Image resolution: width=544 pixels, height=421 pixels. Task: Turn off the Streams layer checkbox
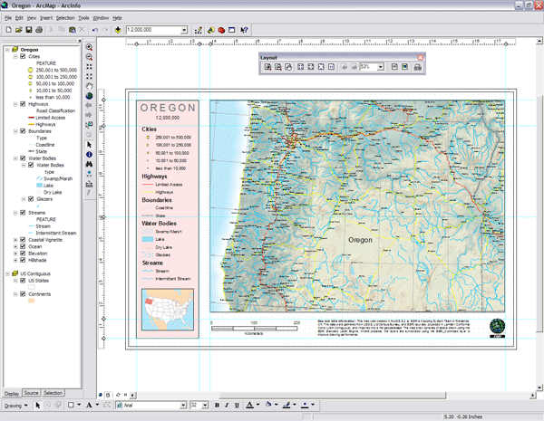tap(22, 212)
